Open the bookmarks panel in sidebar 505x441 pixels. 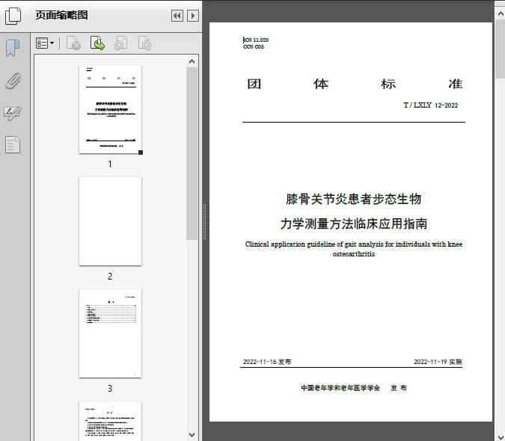(13, 49)
